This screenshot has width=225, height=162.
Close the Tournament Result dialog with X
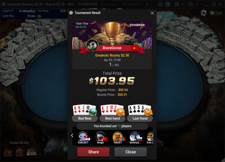(x=152, y=13)
